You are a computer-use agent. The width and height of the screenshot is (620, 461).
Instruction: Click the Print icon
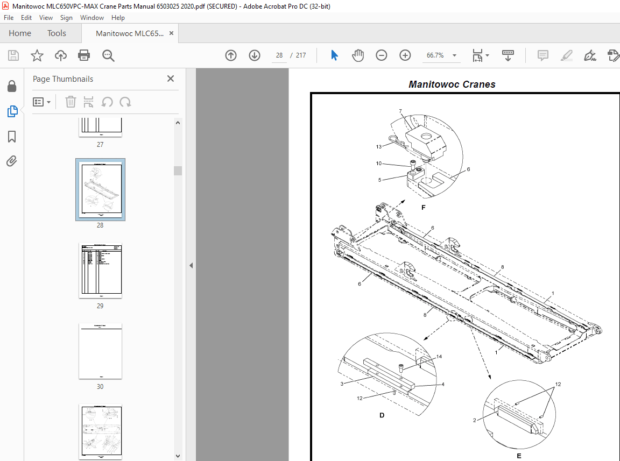pos(84,55)
